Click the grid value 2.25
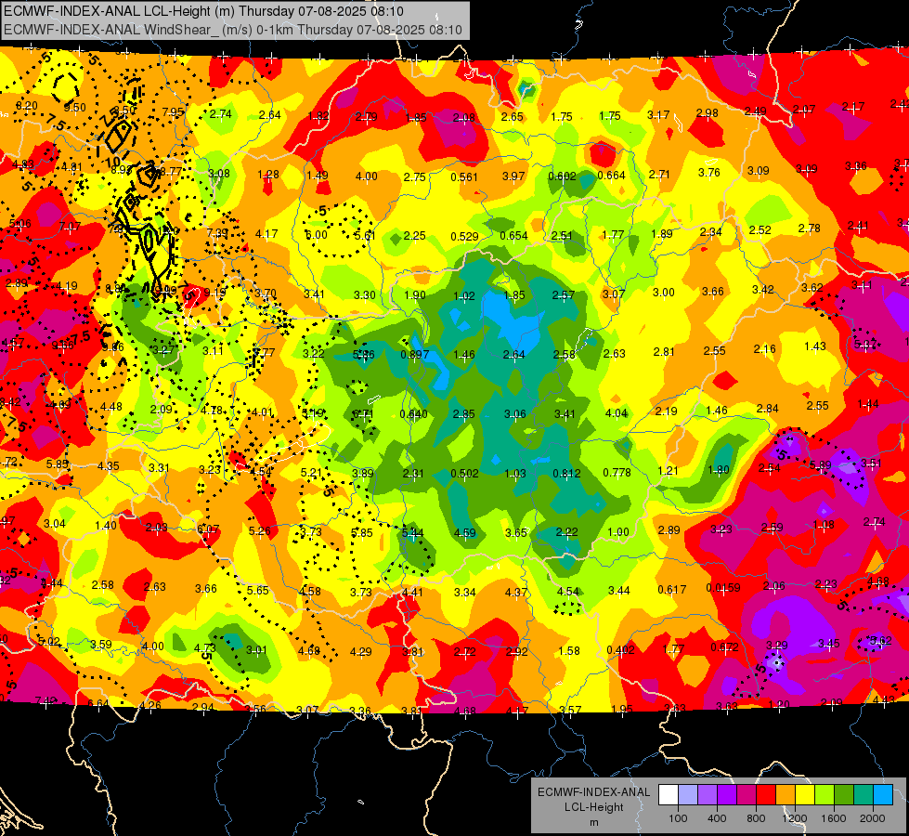The width and height of the screenshot is (909, 836). point(414,236)
